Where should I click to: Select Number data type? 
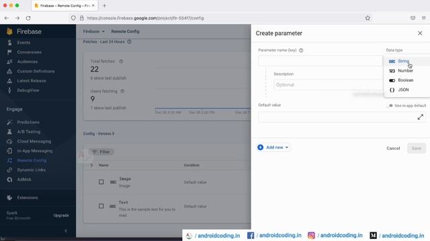407,71
